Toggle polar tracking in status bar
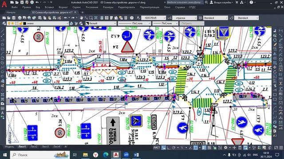Screen dimensions: 284x159 tap(174, 148)
